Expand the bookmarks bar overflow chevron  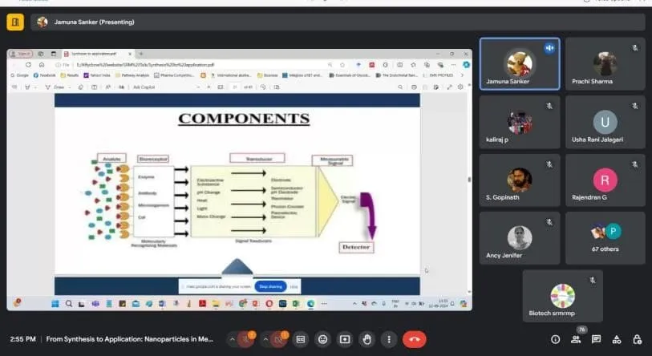[x=462, y=75]
